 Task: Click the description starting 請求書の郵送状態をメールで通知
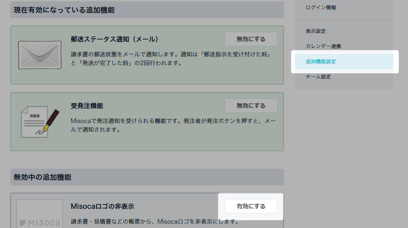(x=171, y=59)
